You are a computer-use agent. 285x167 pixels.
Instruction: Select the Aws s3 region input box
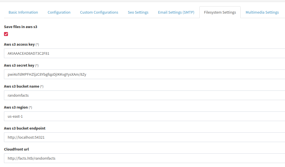(144, 116)
